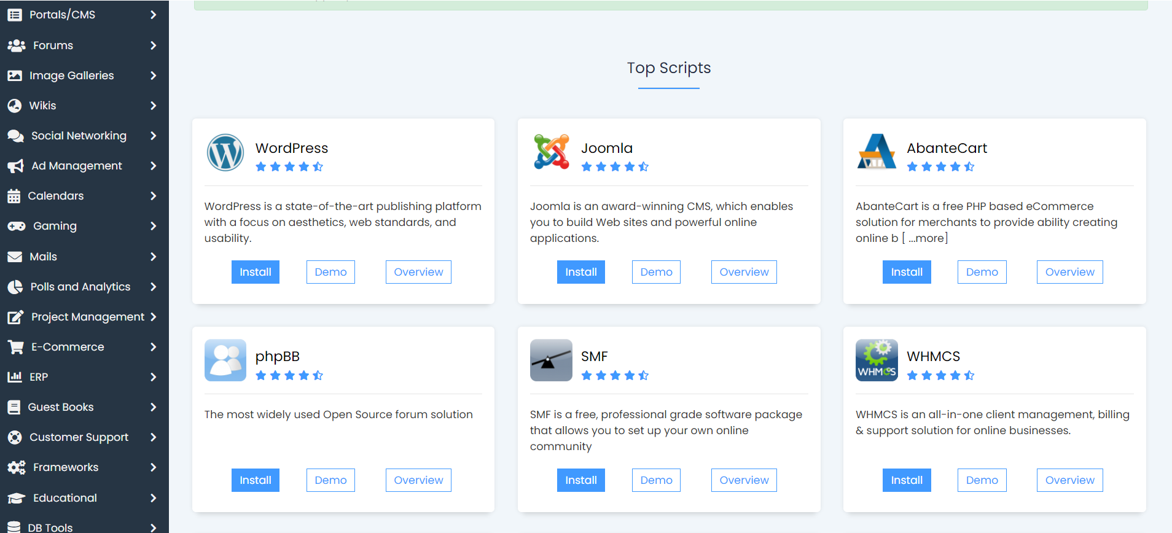Click the Calendars sidebar icon
Screen dimensions: 1172x533
(x=14, y=196)
